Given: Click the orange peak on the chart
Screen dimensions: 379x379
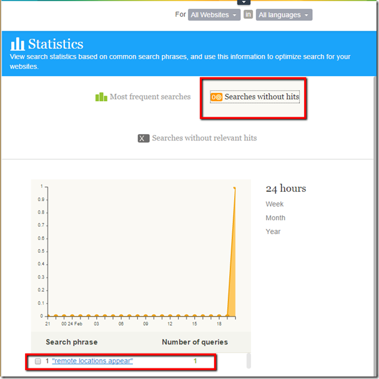Looking at the screenshot, I should click(234, 189).
